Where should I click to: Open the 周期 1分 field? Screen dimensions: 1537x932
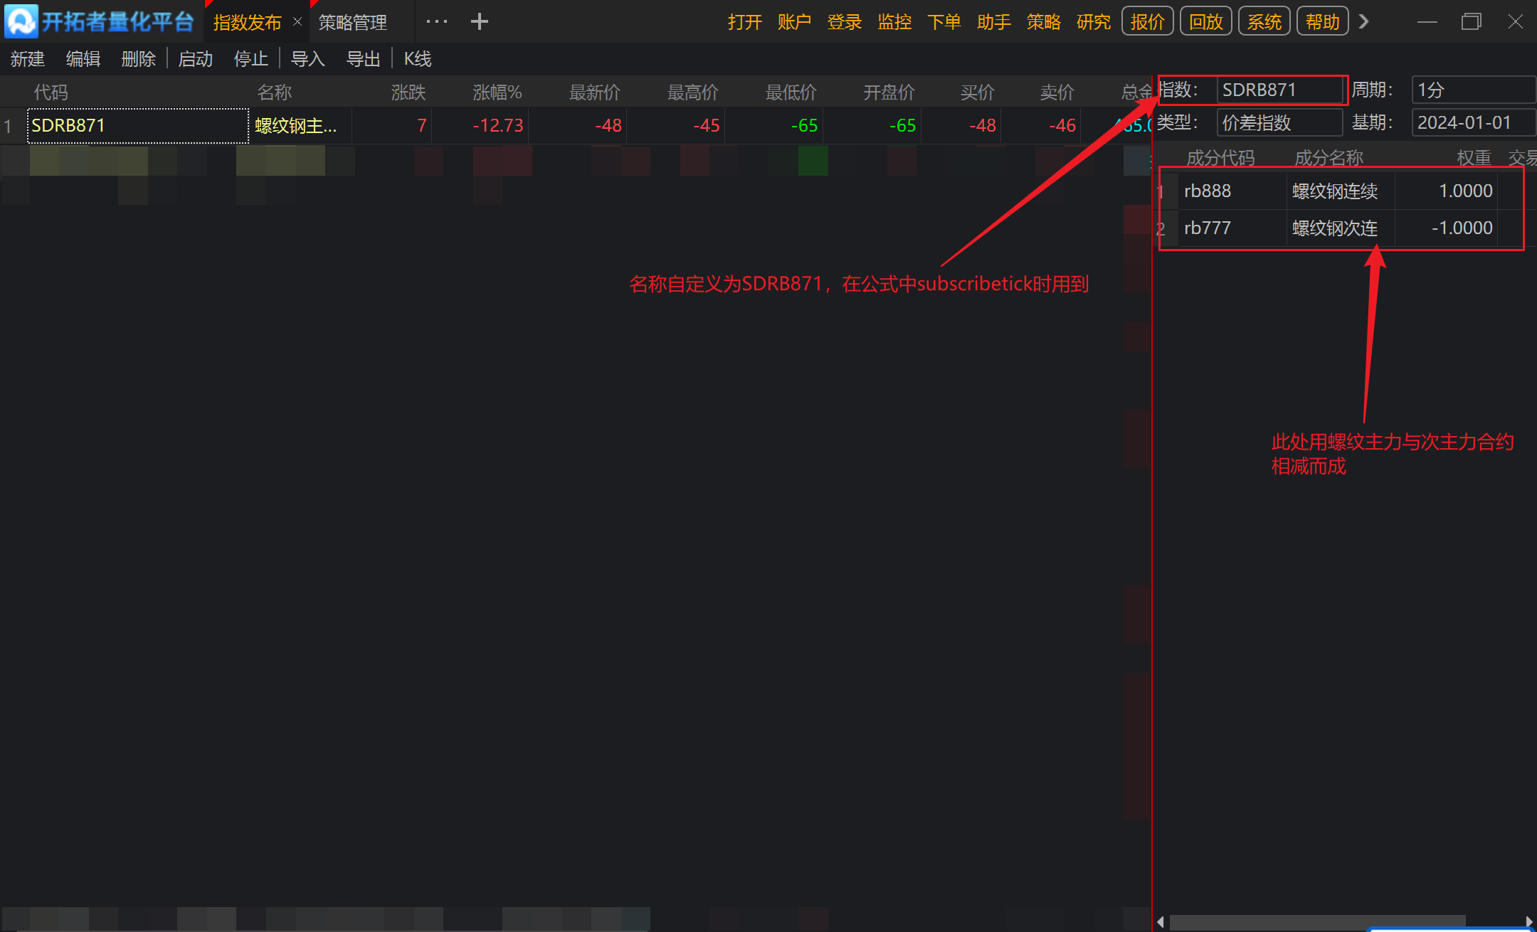tap(1473, 90)
